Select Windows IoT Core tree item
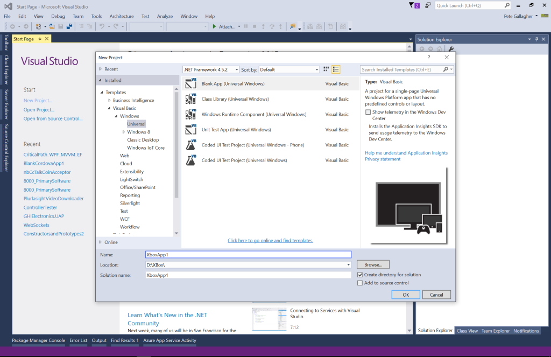The height and width of the screenshot is (357, 551). [x=145, y=148]
